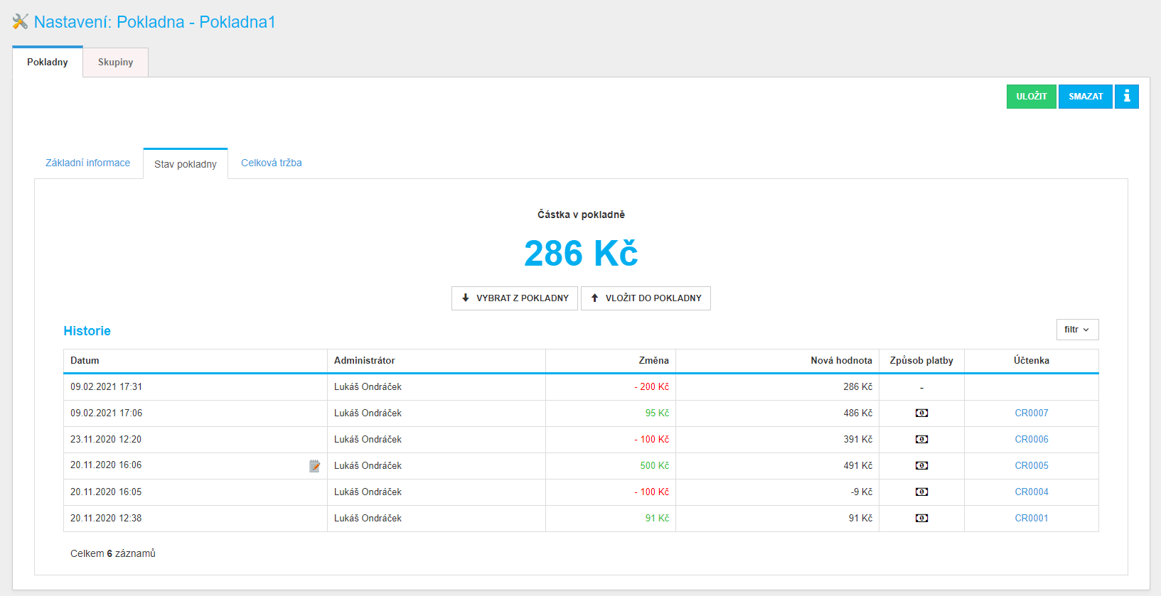Save with the ULOŽIT button
The image size is (1161, 596).
click(1032, 97)
